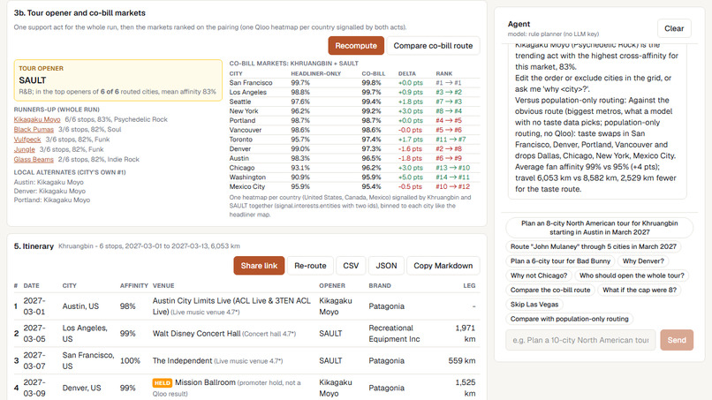
Task: Open the Black Pumas runner-up link
Action: (34, 130)
